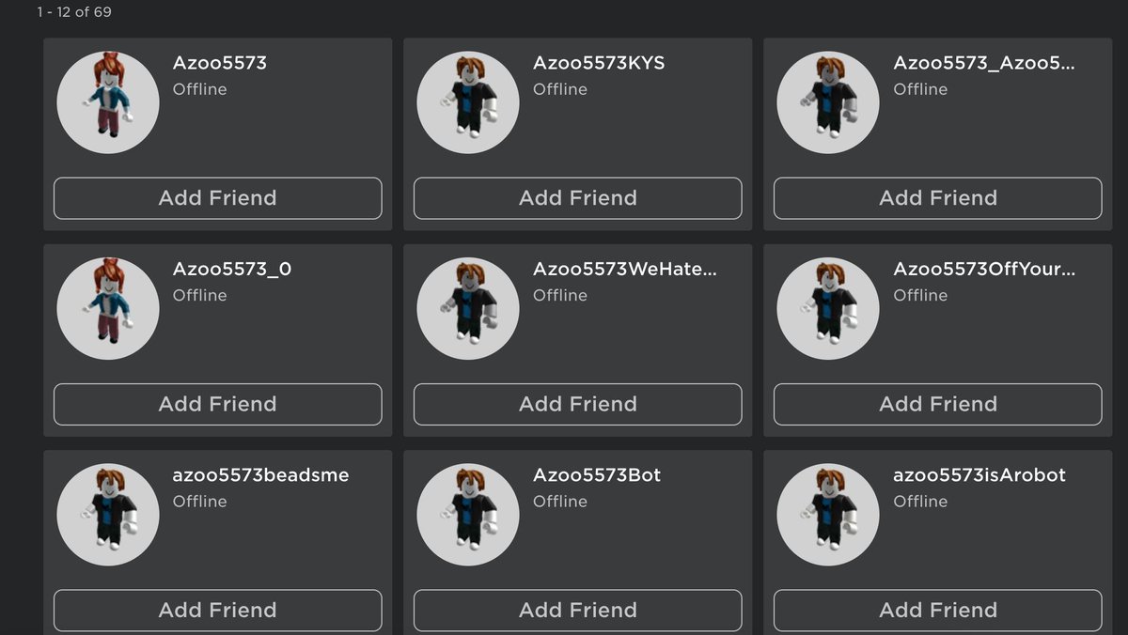Add Azoo5573Bot as a friend
Viewport: 1128px width, 635px height.
tap(578, 611)
